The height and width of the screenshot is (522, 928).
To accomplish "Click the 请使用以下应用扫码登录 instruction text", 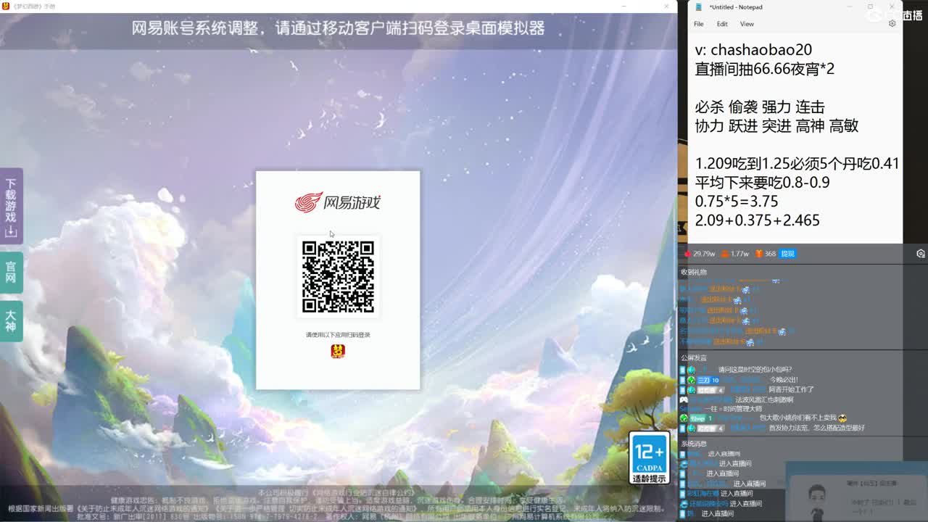I will click(x=338, y=335).
